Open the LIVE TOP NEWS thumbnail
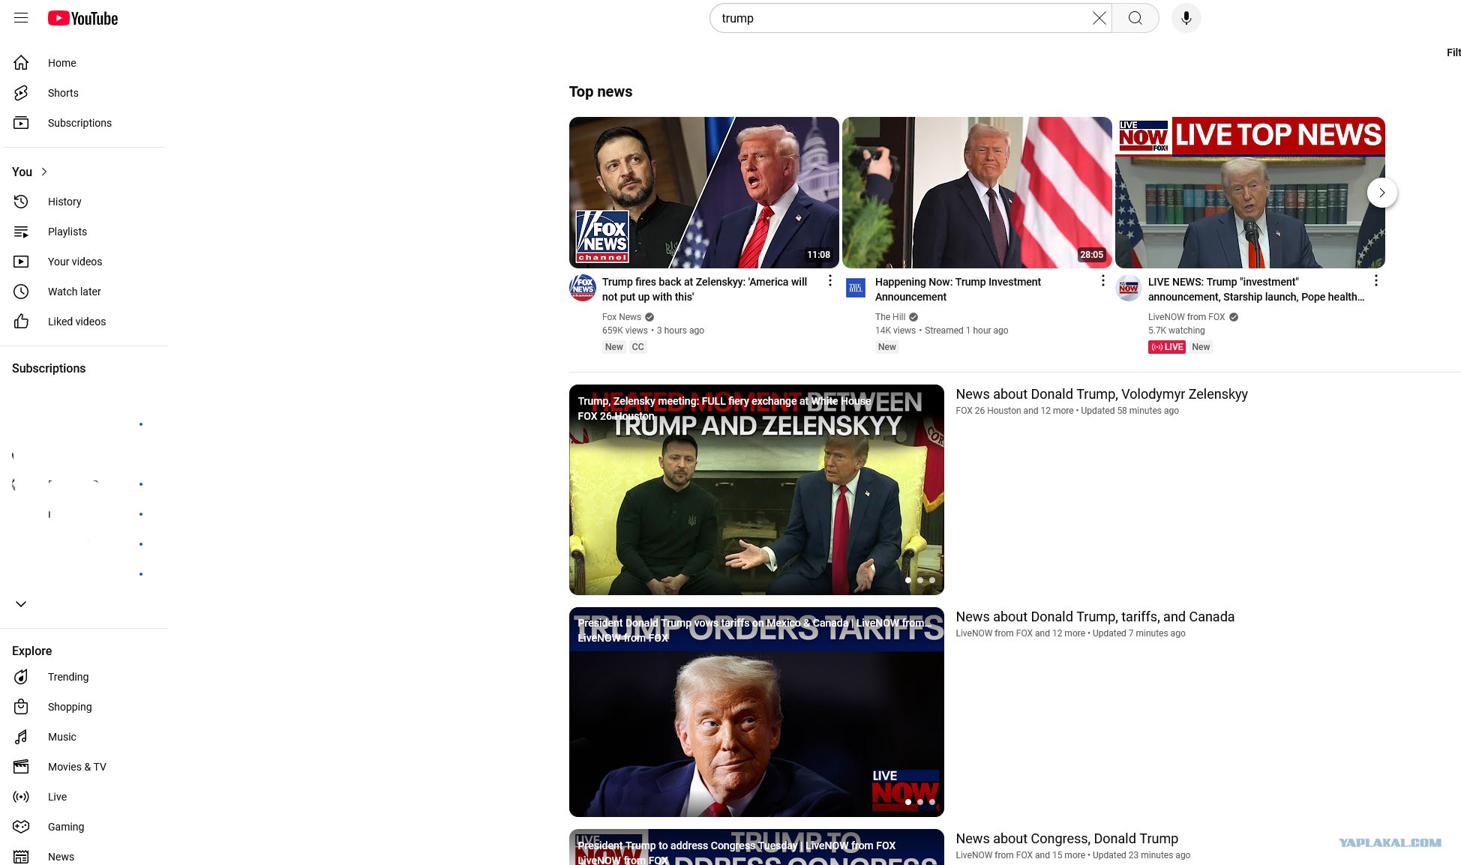Screen dimensions: 1461x865 coord(1250,193)
